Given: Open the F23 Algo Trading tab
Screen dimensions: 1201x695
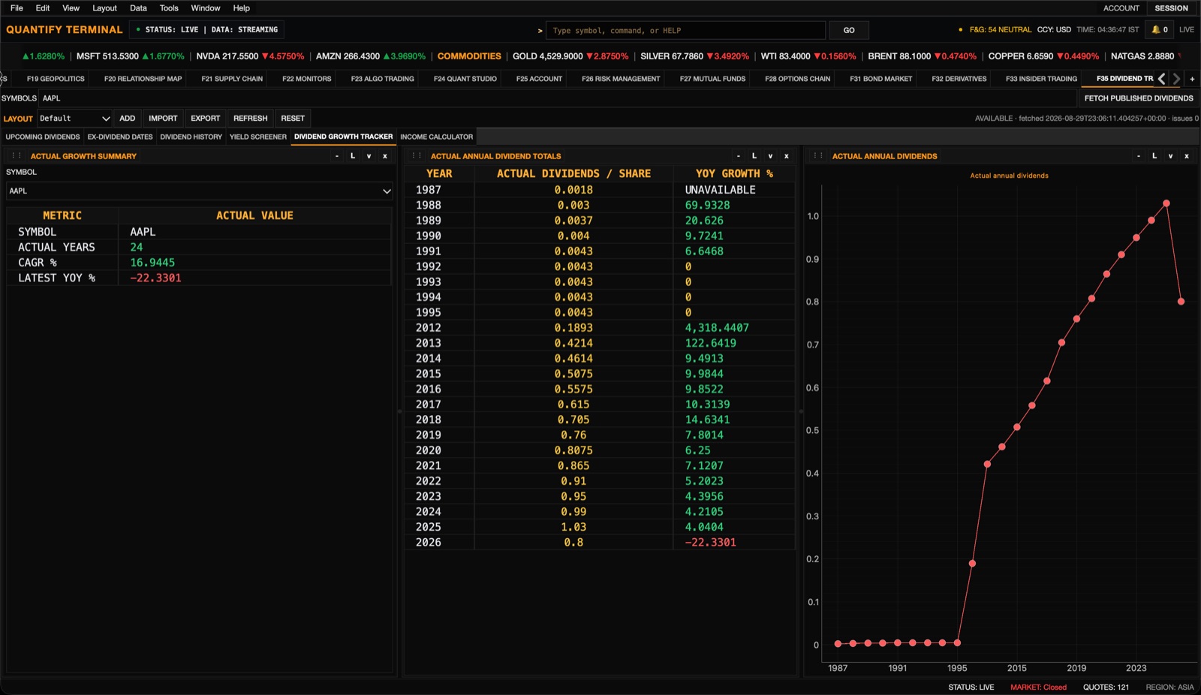Looking at the screenshot, I should point(383,79).
